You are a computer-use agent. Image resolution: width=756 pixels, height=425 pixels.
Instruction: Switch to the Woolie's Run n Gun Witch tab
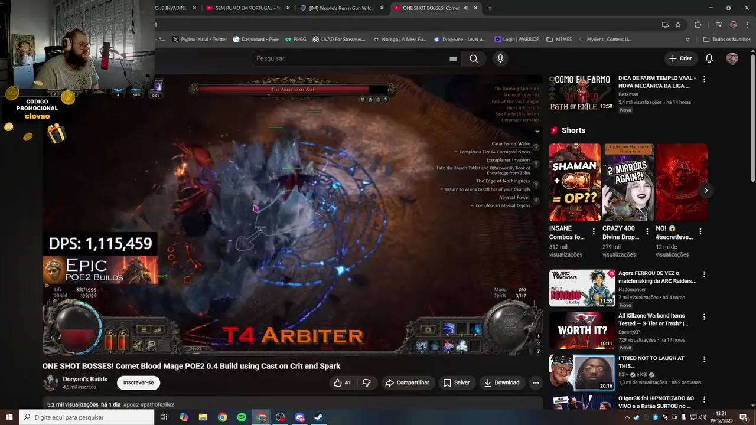341,8
